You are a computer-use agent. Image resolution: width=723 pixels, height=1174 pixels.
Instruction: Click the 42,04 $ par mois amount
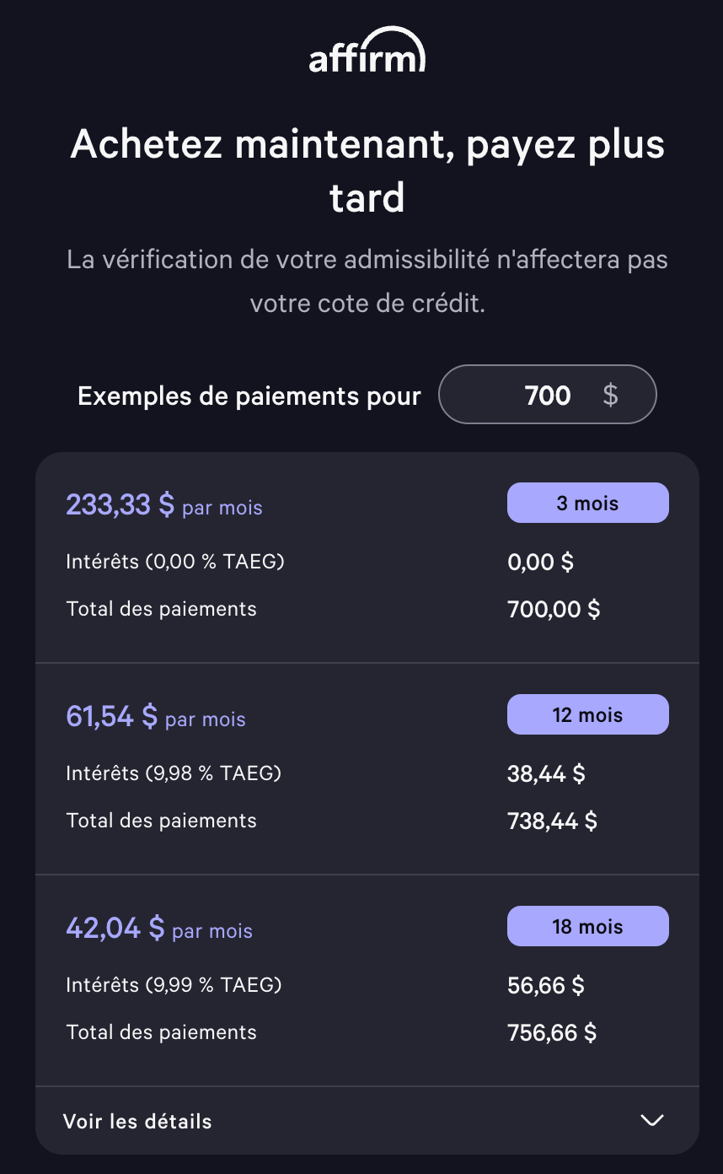159,928
